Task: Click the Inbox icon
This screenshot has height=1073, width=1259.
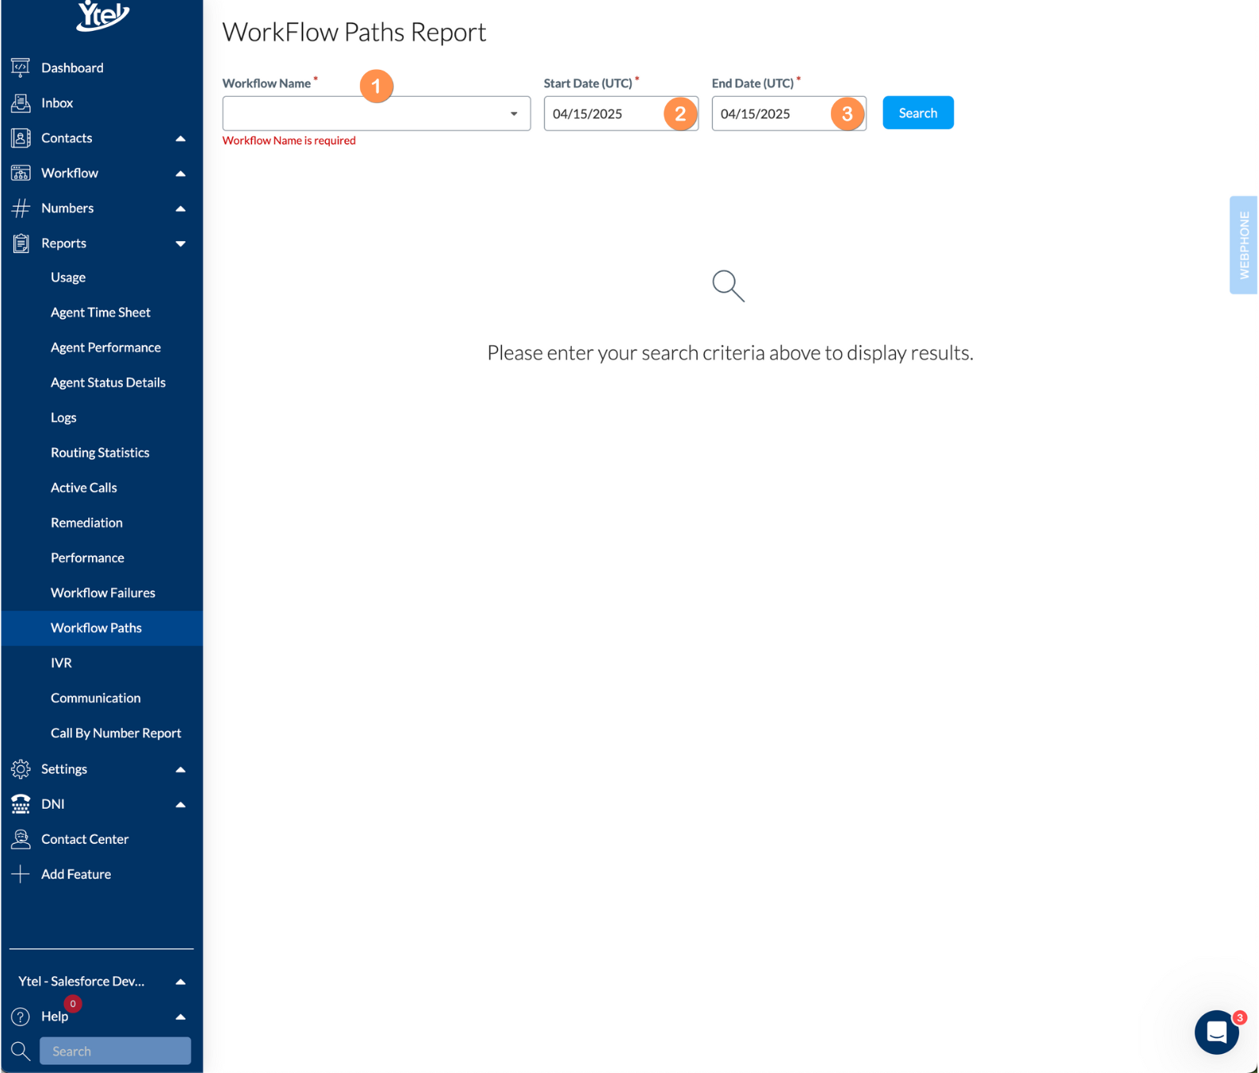Action: [21, 102]
